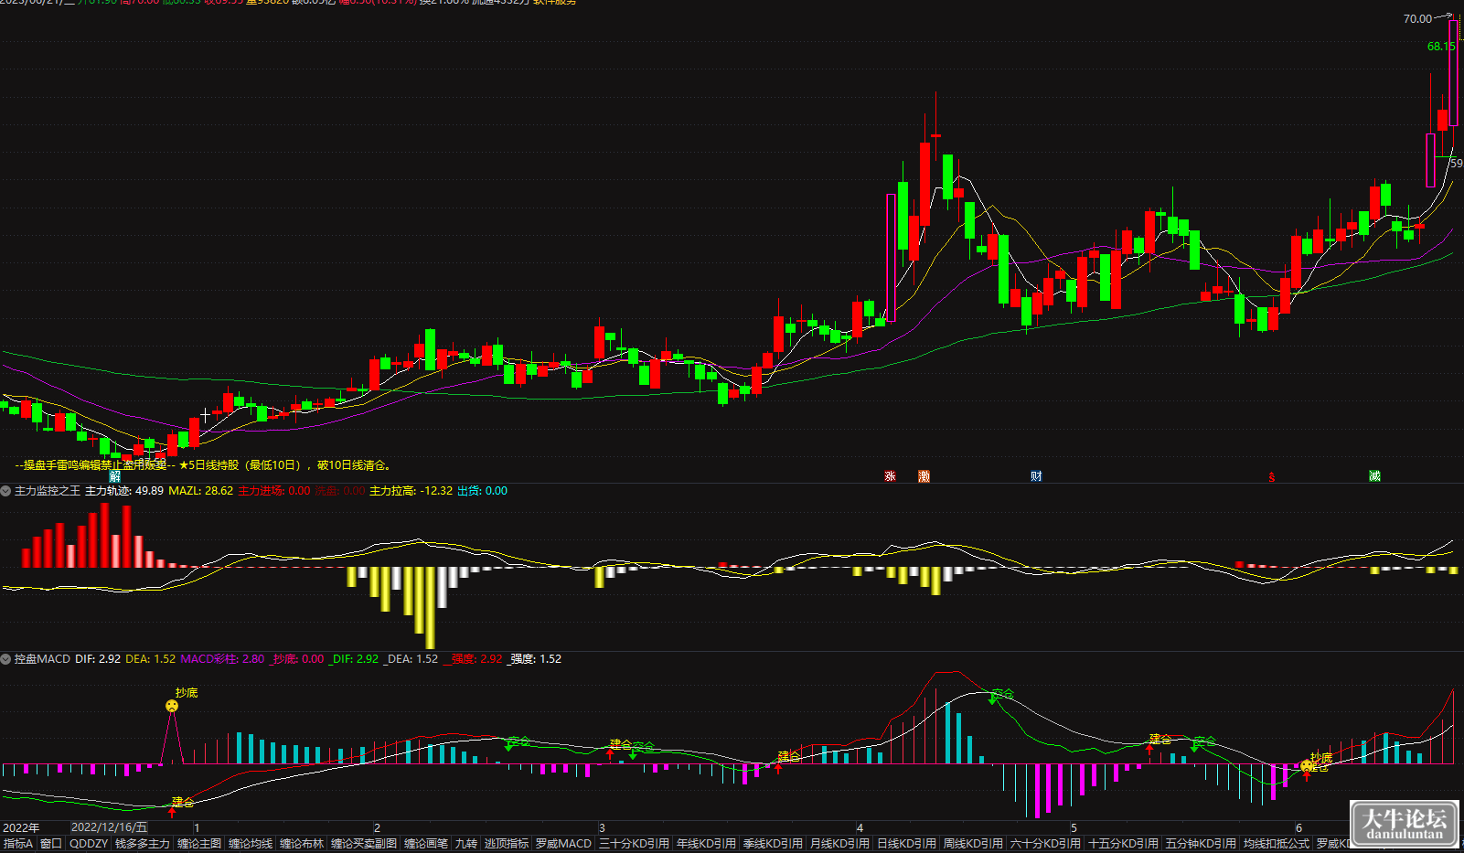The height and width of the screenshot is (853, 1464).
Task: Click the 激 event marker icon
Action: click(x=924, y=476)
